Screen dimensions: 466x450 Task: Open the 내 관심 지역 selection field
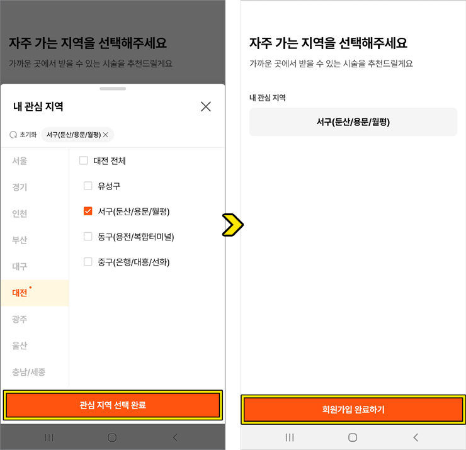click(x=353, y=122)
